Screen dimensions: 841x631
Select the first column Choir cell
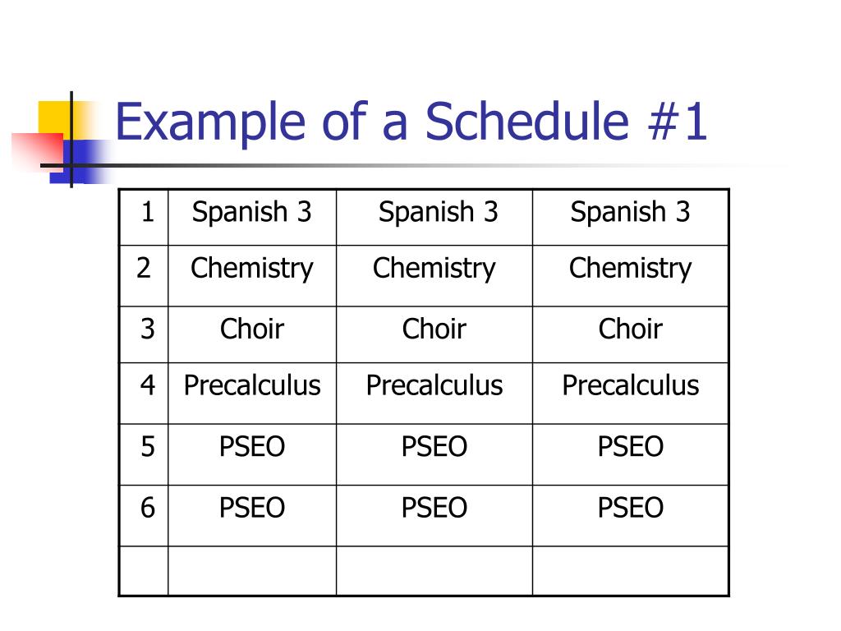pyautogui.click(x=252, y=335)
